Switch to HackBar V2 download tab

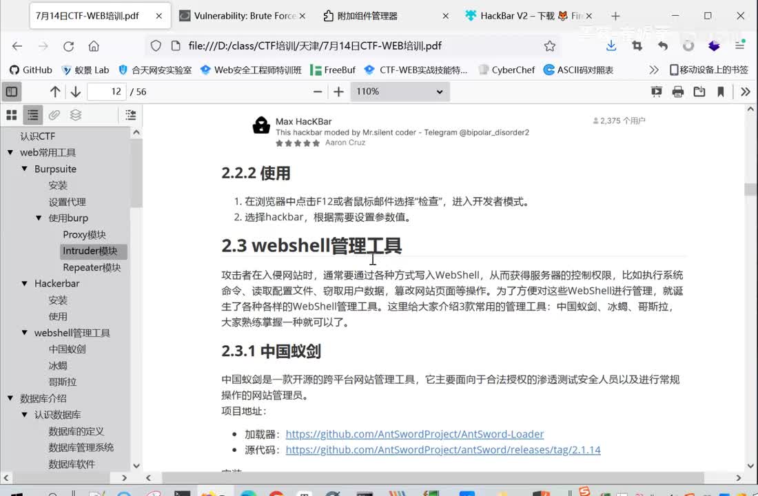[x=529, y=16]
